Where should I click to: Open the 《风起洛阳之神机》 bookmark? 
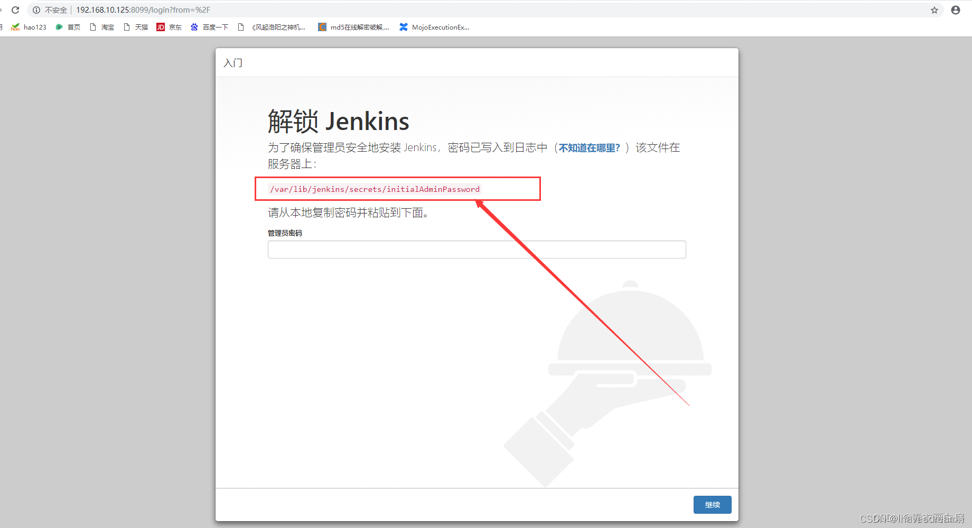point(273,27)
